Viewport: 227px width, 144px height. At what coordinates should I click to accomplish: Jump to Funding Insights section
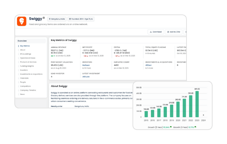coord(27,66)
